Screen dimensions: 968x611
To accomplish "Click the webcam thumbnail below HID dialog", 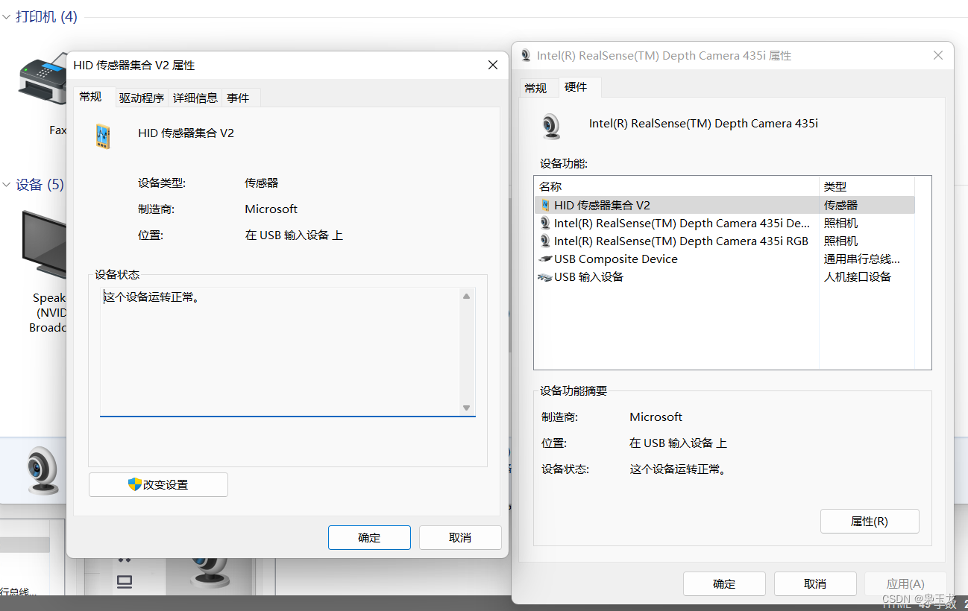I will (x=210, y=572).
